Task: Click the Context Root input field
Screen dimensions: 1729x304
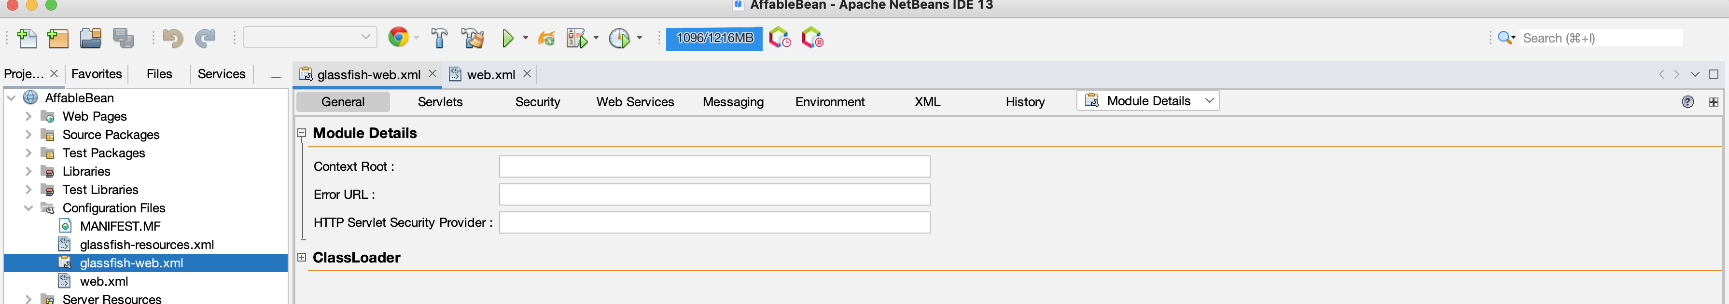Action: 714,166
